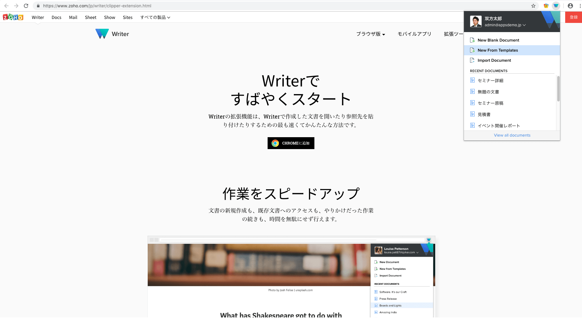This screenshot has height=326, width=582.
Task: Click document icon beside イベント開催レポート
Action: (x=472, y=125)
